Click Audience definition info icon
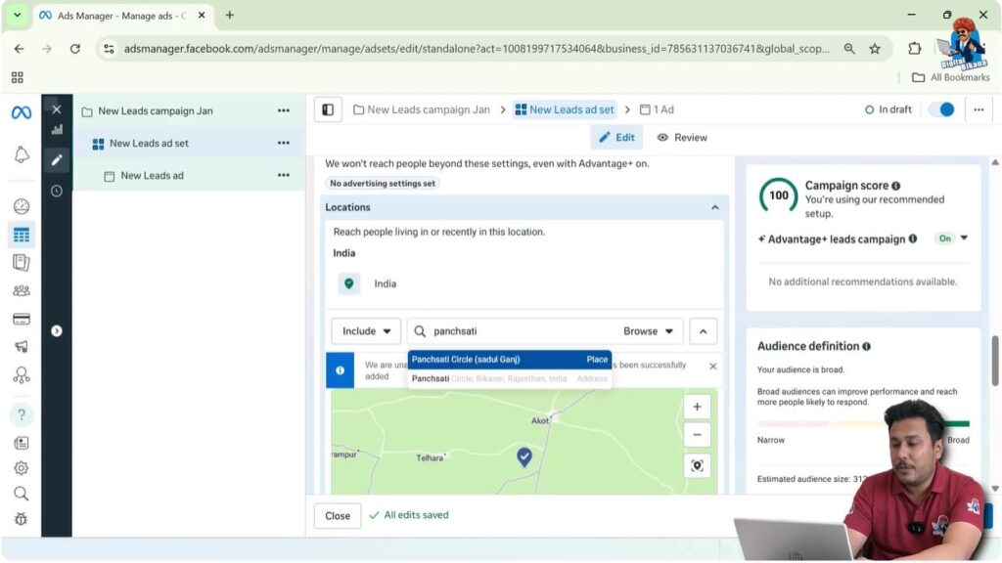The width and height of the screenshot is (1002, 563). [867, 347]
